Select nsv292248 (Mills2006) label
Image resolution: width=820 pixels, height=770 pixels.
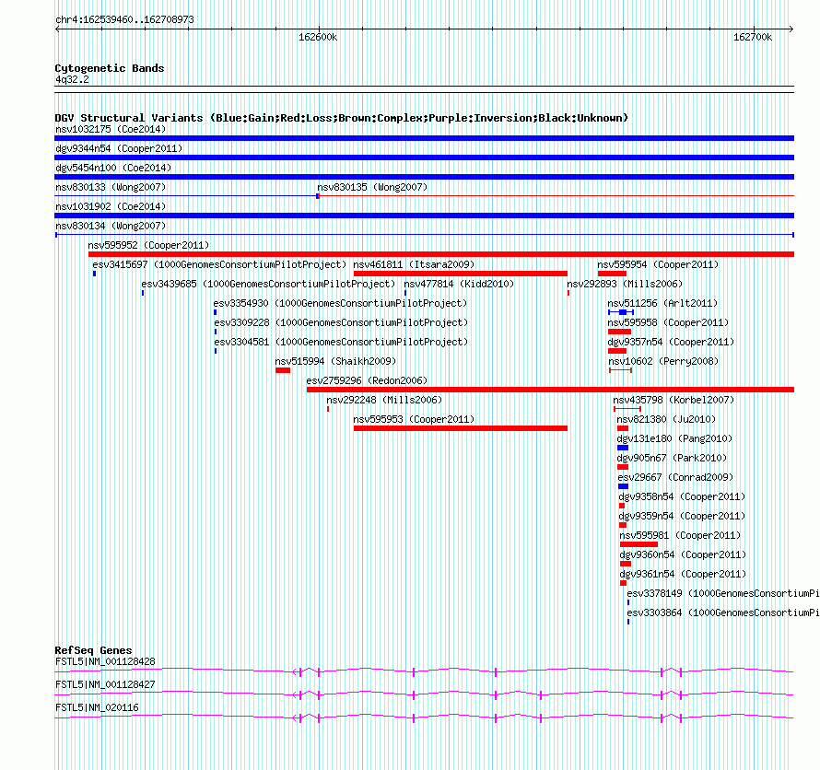[384, 400]
